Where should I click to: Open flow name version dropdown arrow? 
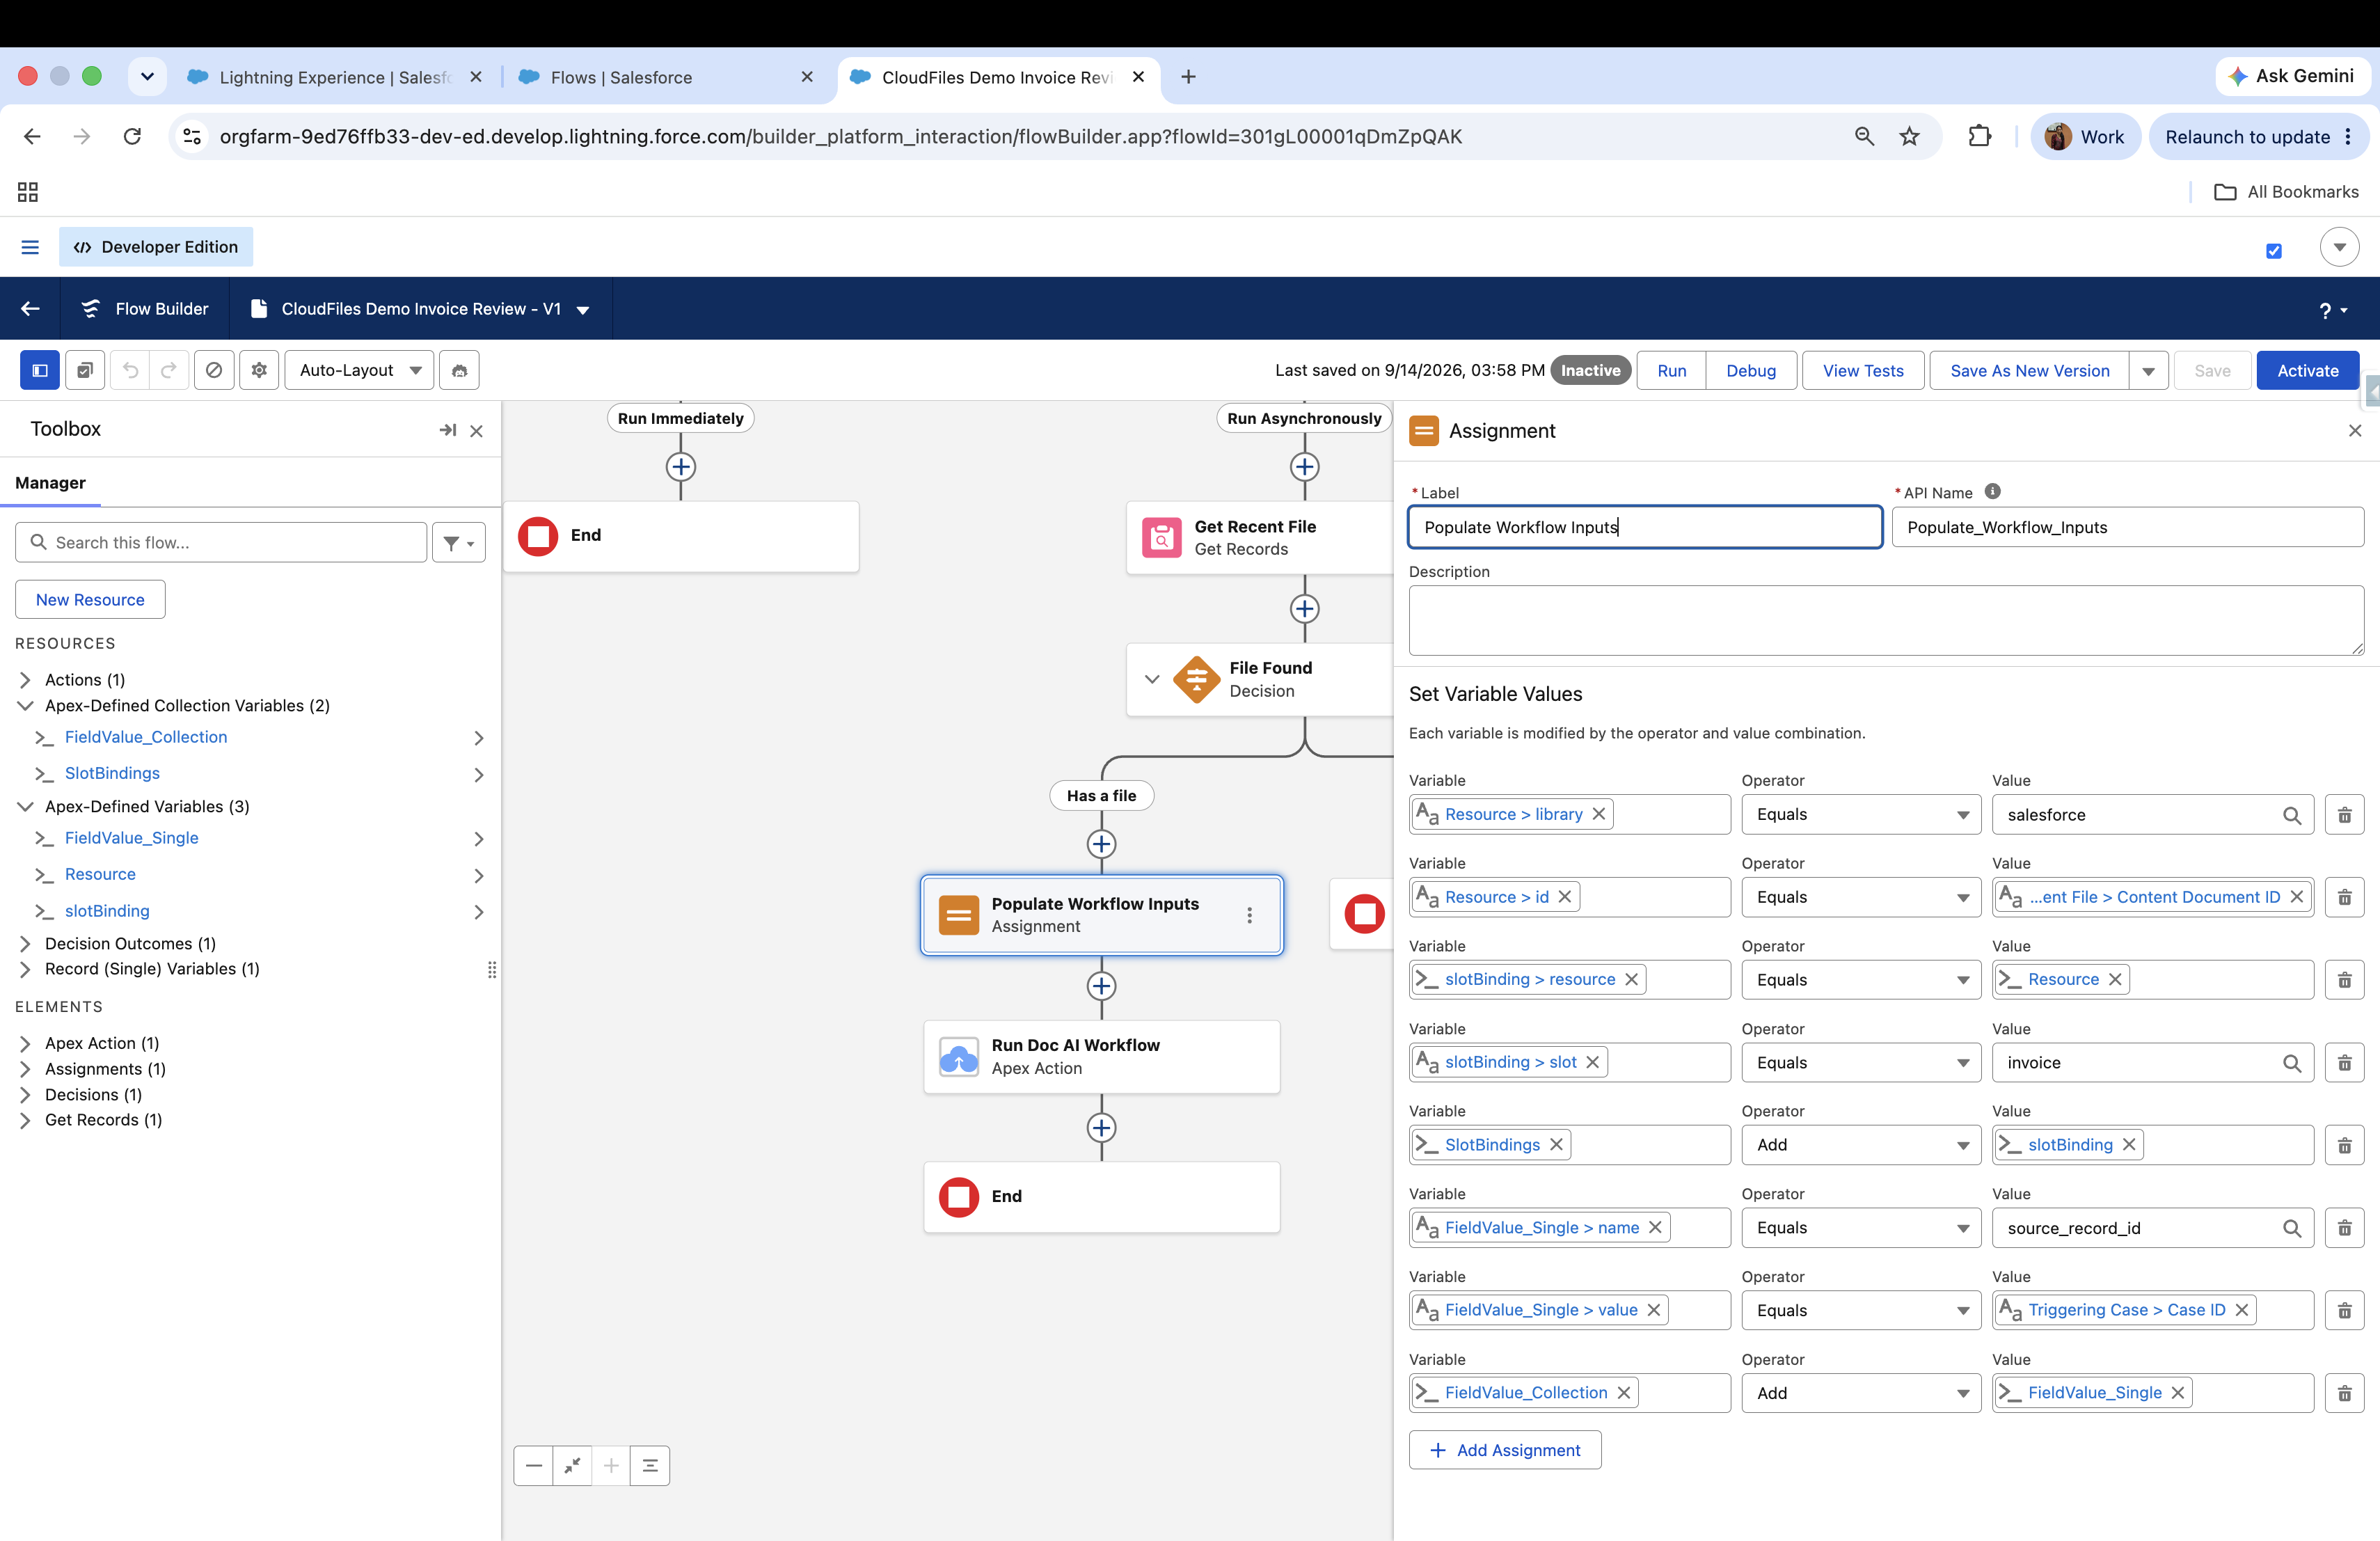point(583,310)
